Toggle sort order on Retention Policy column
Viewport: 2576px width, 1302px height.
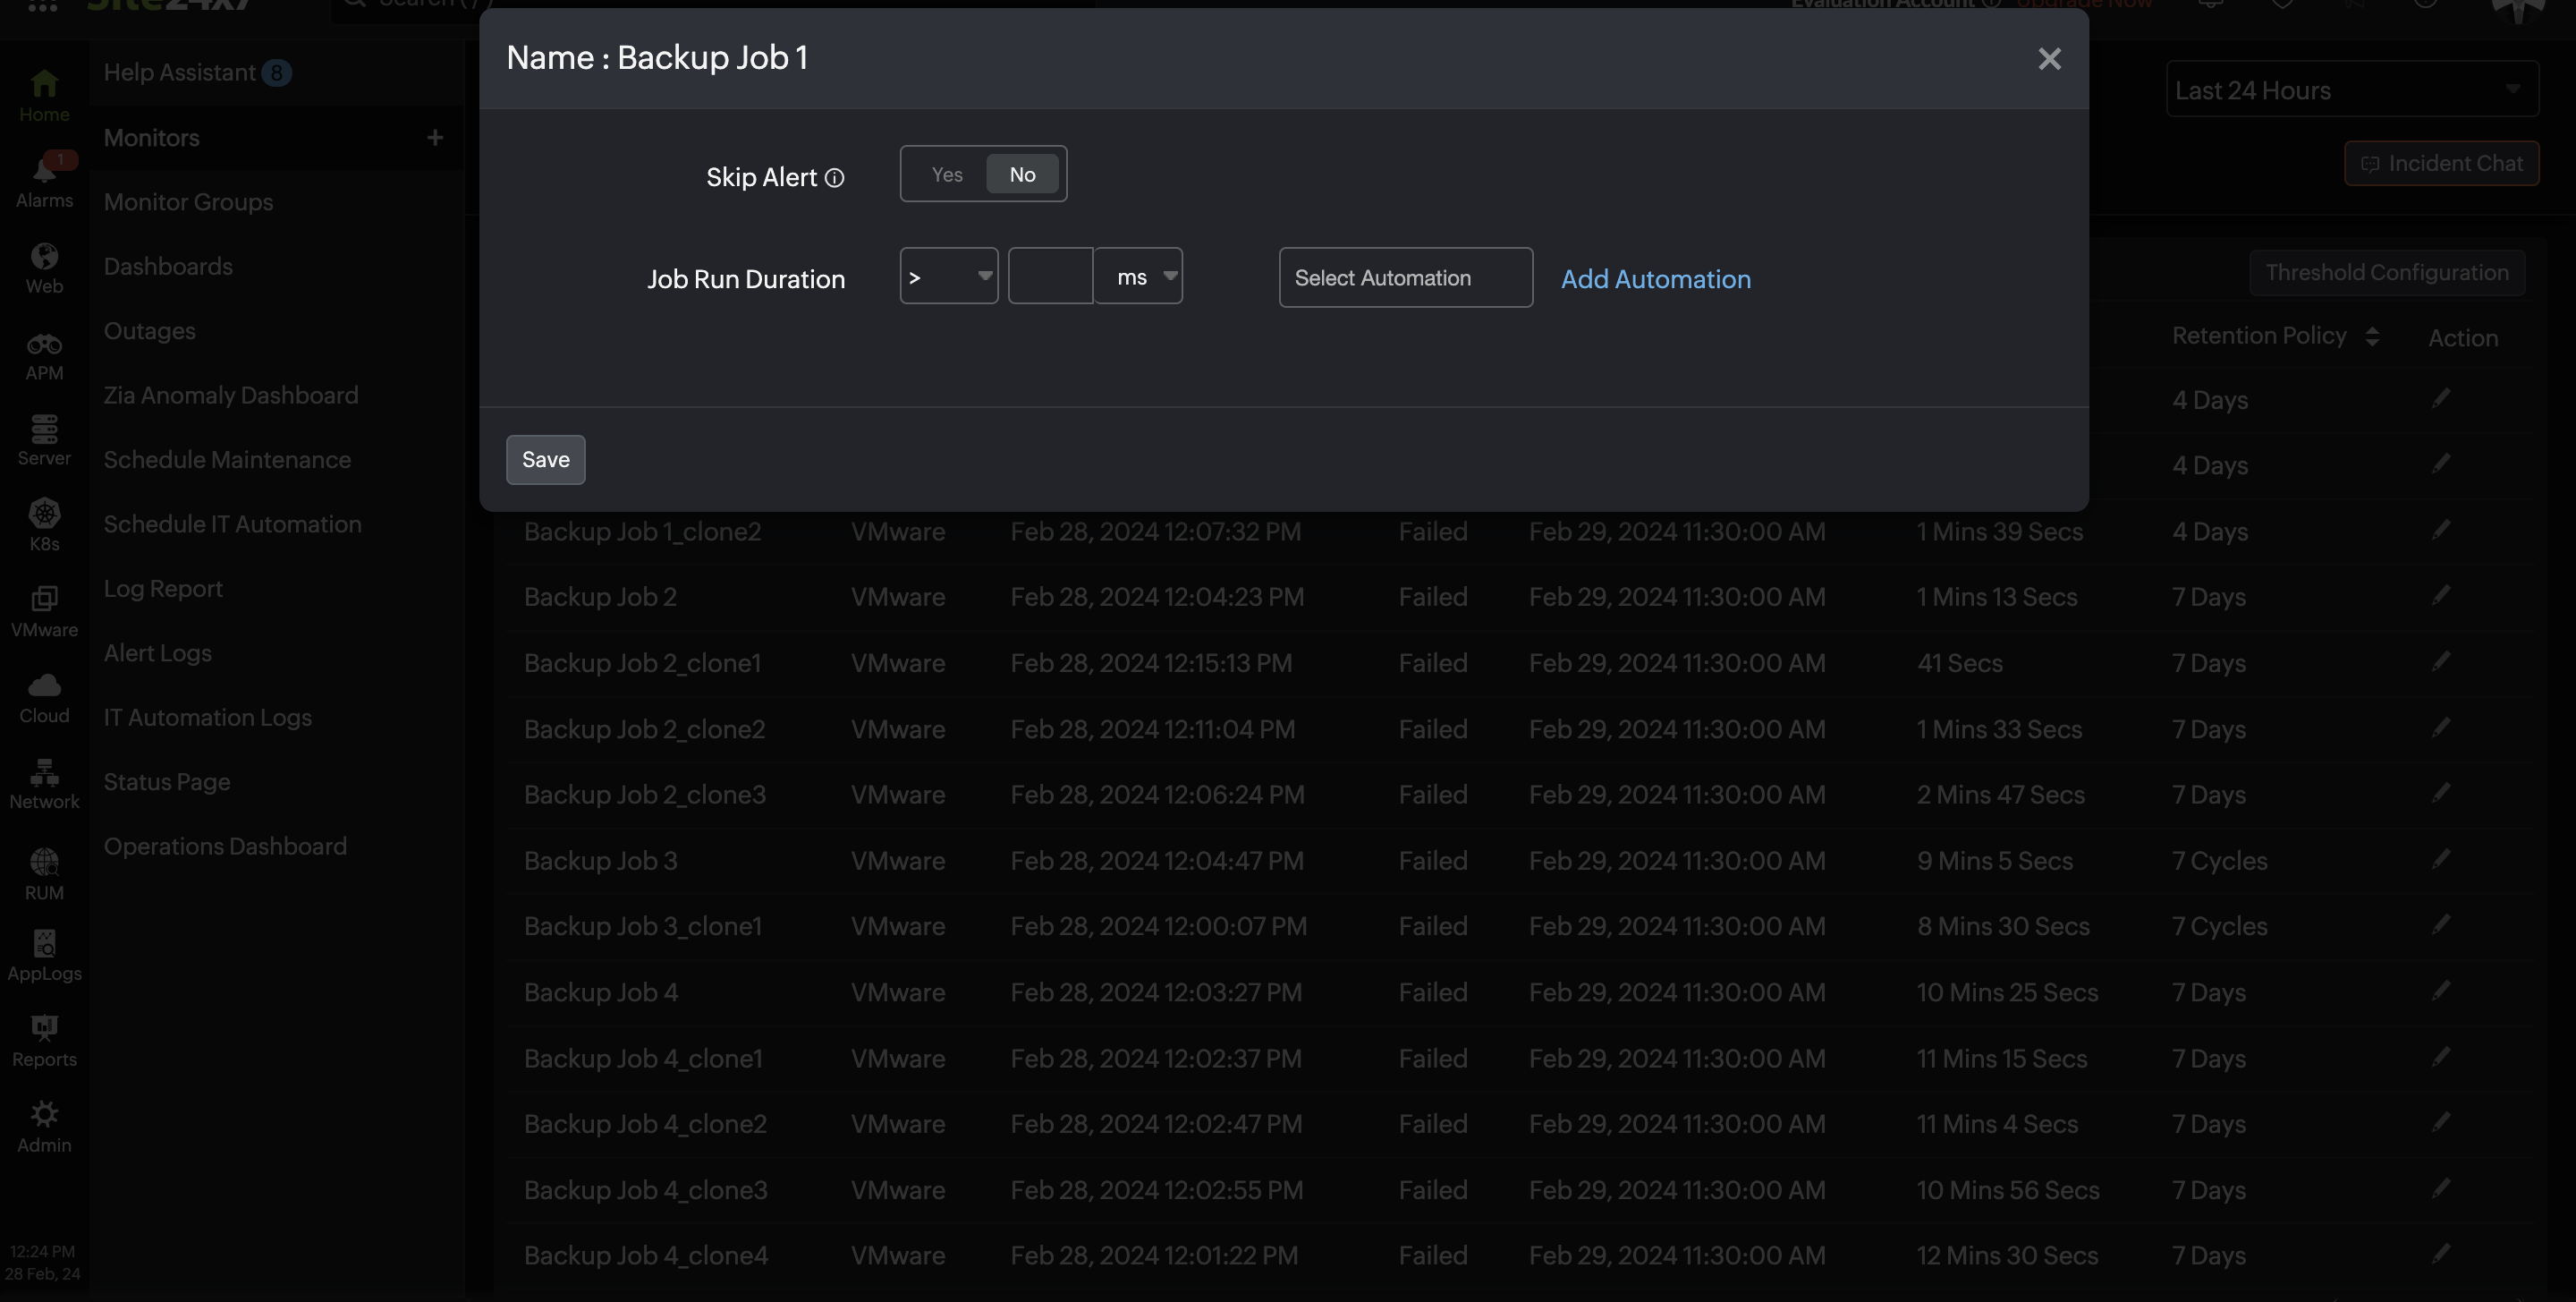pos(2374,336)
